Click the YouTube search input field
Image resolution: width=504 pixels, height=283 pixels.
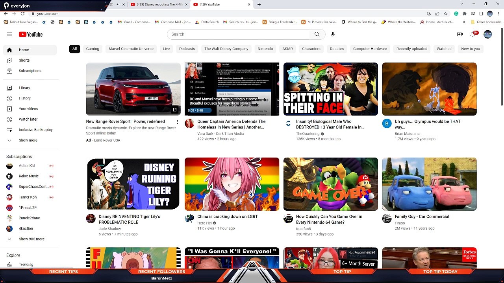point(238,34)
